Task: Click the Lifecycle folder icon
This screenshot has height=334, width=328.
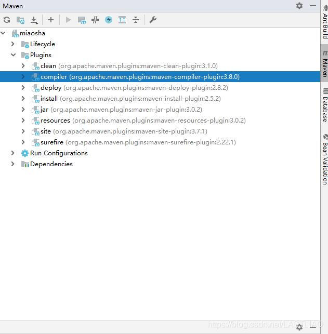Action: click(x=25, y=44)
